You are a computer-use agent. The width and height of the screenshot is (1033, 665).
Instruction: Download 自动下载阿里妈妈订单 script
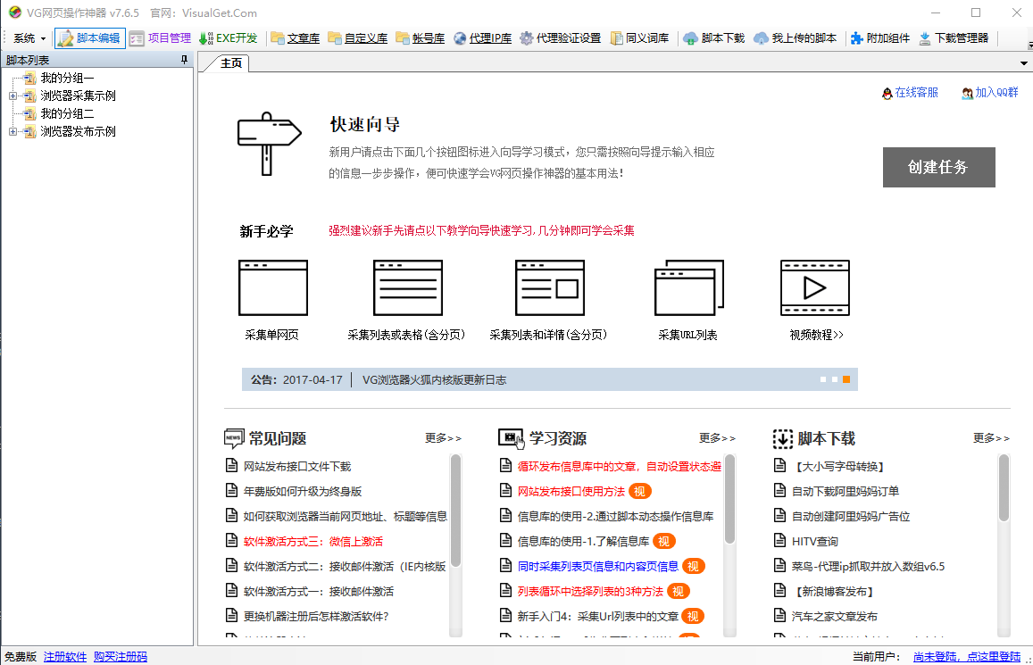(846, 491)
